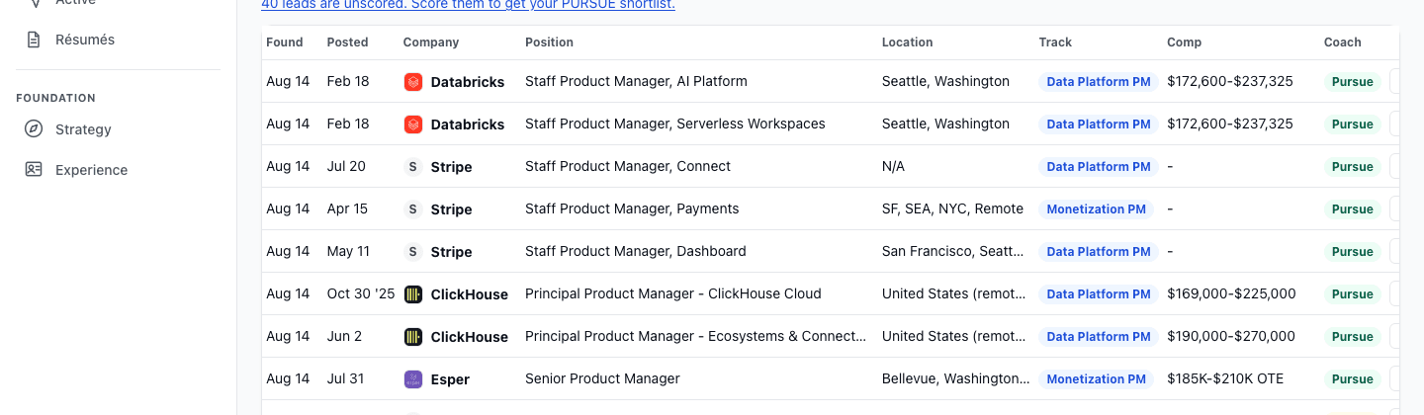Sort by the Track column header
Image resolution: width=1424 pixels, height=415 pixels.
point(1055,42)
